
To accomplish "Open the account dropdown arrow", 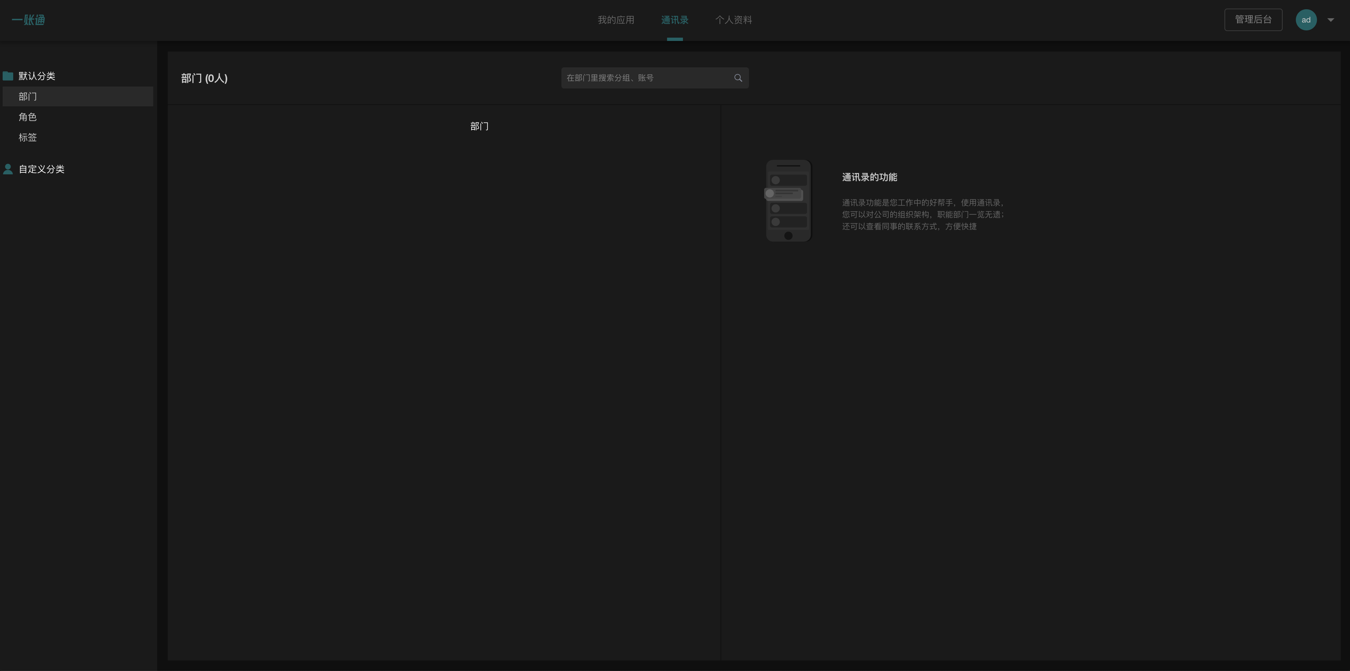I will click(x=1330, y=20).
